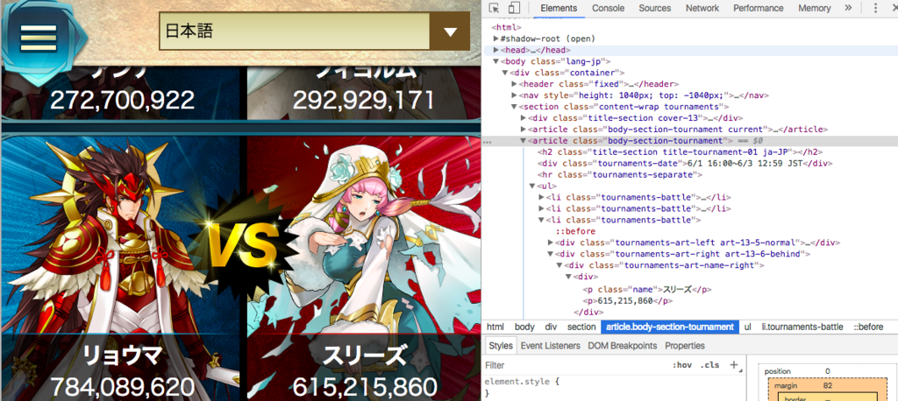This screenshot has width=898, height=401.
Task: Open the Properties pane tab
Action: tap(684, 346)
